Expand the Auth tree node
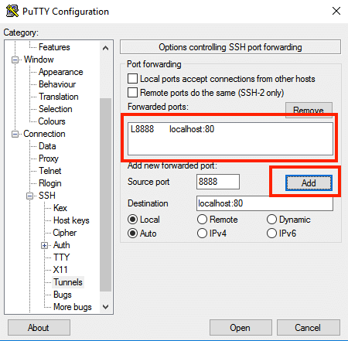This screenshot has height=341, width=348. [x=45, y=245]
